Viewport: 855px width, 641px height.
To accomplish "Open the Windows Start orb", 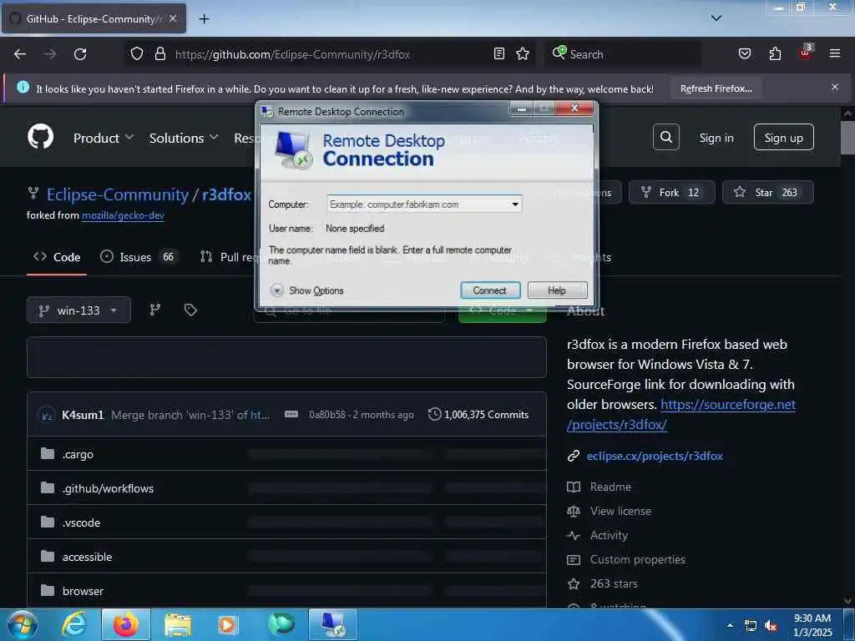I will tap(22, 624).
